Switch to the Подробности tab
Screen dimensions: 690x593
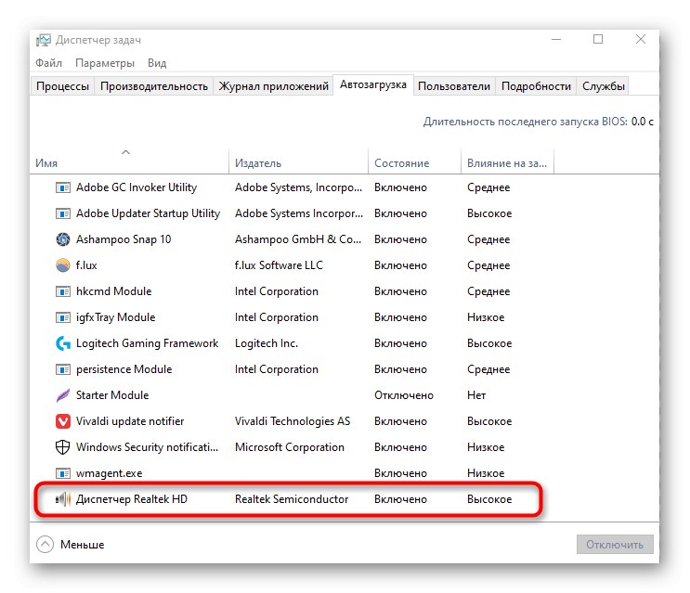[536, 86]
